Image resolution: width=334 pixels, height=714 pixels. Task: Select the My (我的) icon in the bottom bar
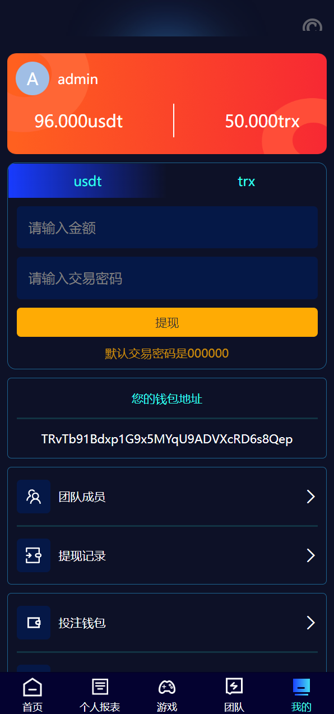point(301,687)
